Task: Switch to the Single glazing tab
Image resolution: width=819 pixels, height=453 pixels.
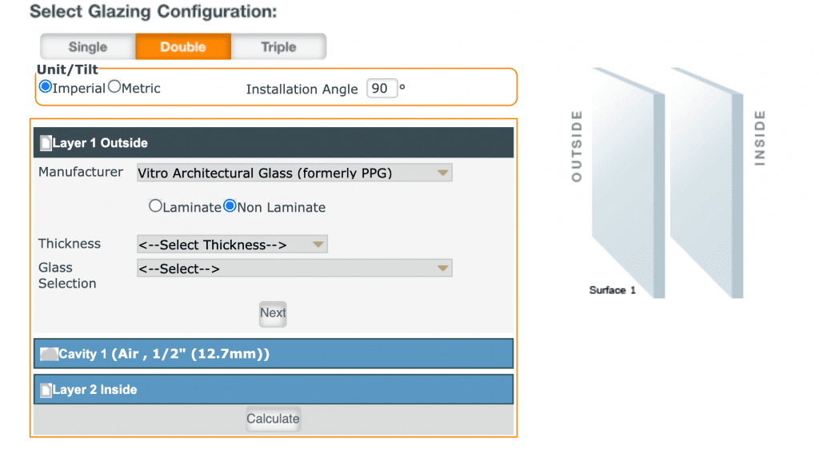Action: pos(88,46)
